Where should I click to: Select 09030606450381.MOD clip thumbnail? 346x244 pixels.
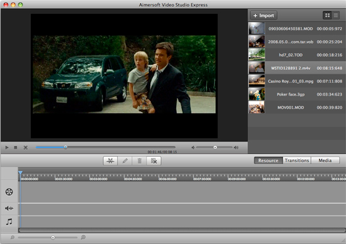tap(257, 28)
